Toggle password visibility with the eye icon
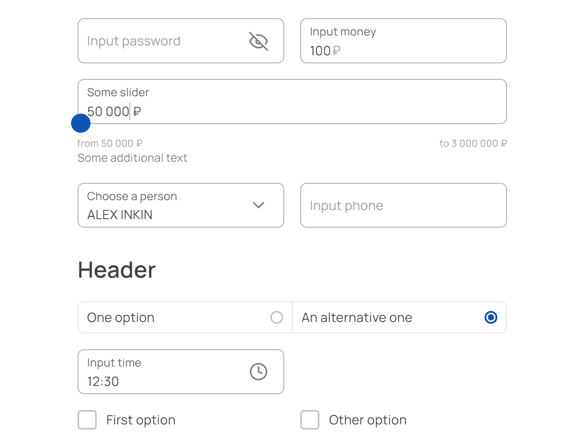586x439 pixels. (259, 41)
